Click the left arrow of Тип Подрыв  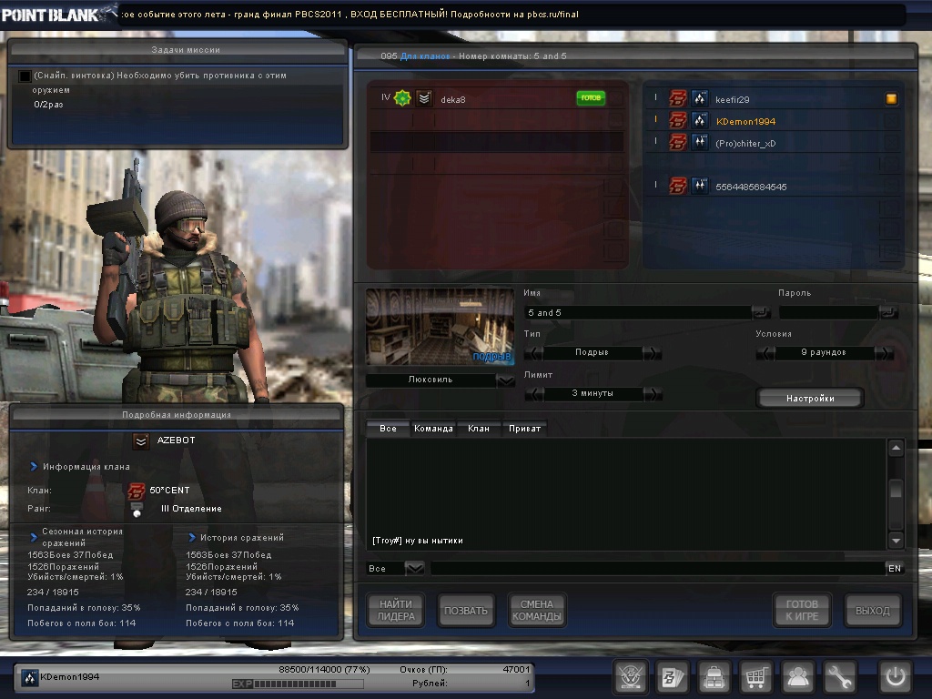[533, 353]
